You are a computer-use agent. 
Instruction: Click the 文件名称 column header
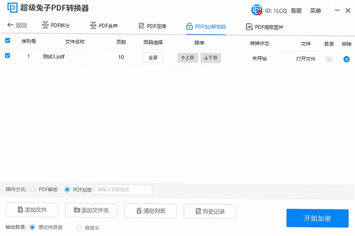coord(75,42)
